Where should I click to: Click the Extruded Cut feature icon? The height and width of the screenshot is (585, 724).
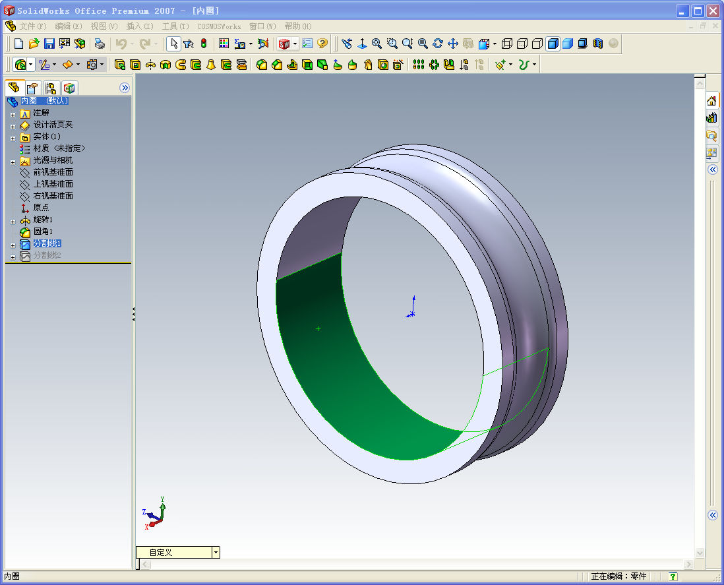click(135, 65)
